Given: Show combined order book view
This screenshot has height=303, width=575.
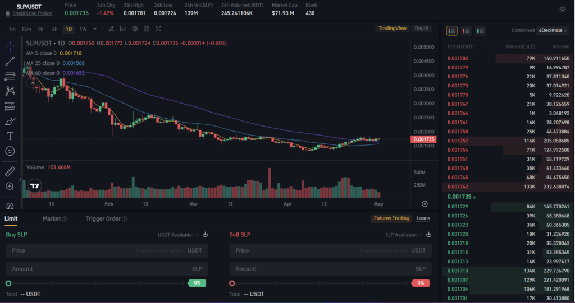Looking at the screenshot, I should coord(452,31).
